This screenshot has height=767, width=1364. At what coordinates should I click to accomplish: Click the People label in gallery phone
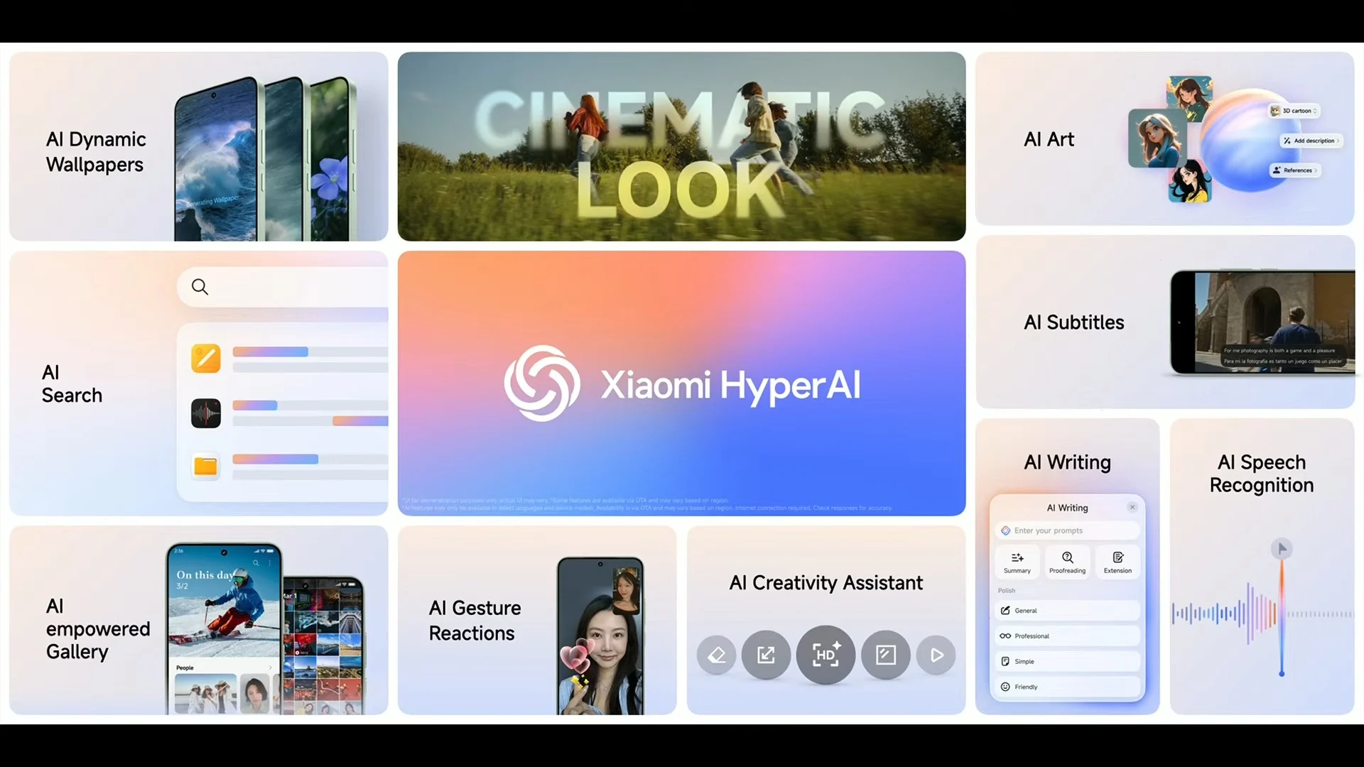185,668
